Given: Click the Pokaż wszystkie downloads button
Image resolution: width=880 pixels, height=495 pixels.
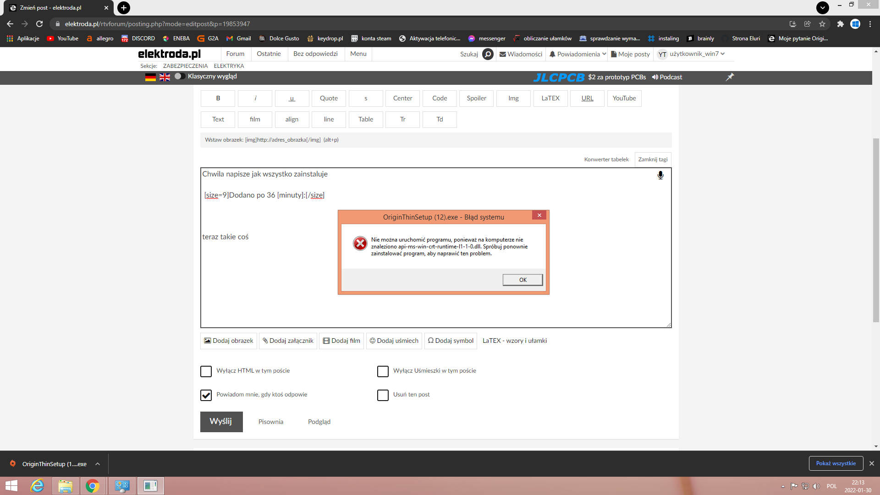Looking at the screenshot, I should pyautogui.click(x=836, y=463).
